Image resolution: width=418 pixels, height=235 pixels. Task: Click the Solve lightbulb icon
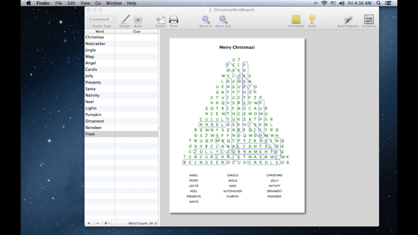coord(312,19)
